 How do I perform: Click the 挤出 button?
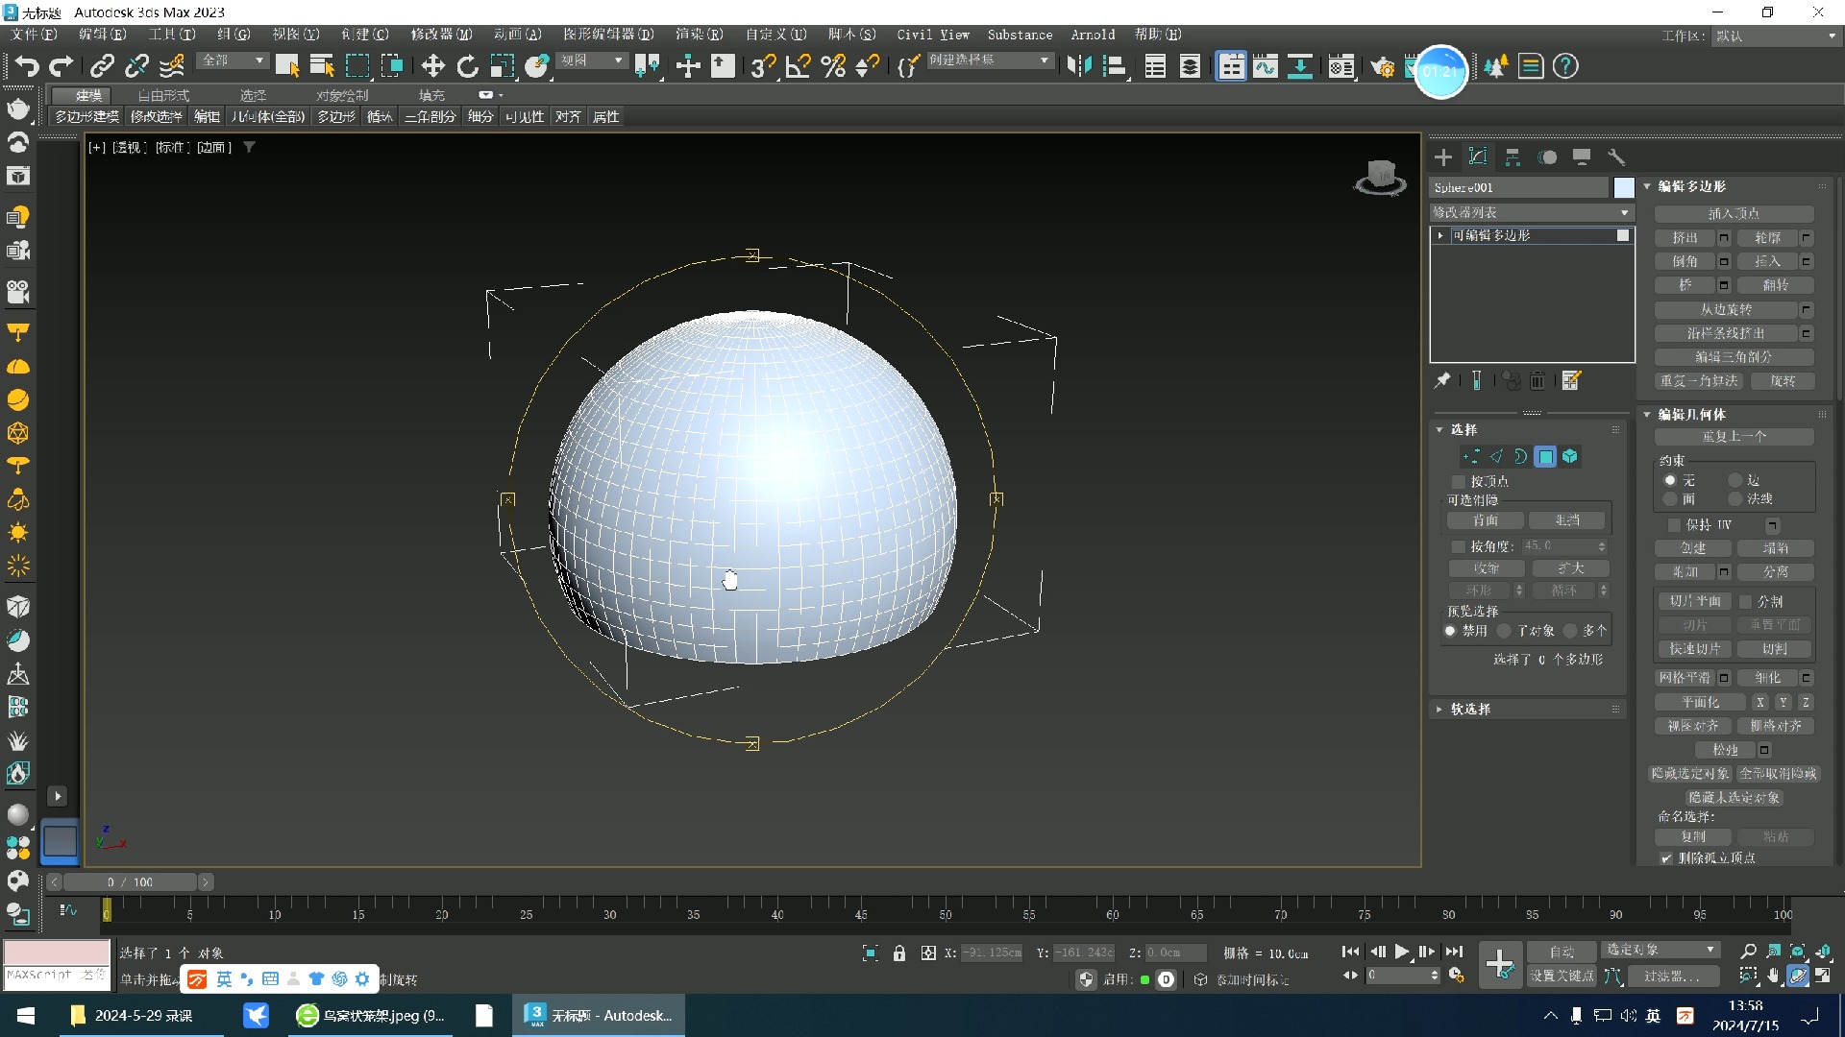pyautogui.click(x=1684, y=237)
